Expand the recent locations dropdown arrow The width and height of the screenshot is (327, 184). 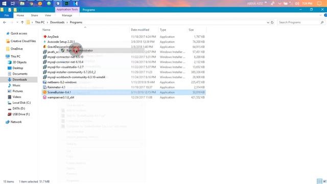[17, 22]
